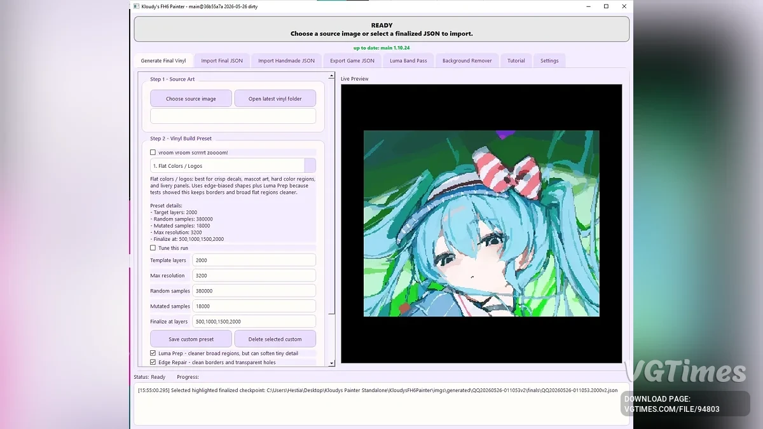Open the Flat Colors / Logos preset dropdown
This screenshot has width=763, height=429.
click(x=233, y=166)
